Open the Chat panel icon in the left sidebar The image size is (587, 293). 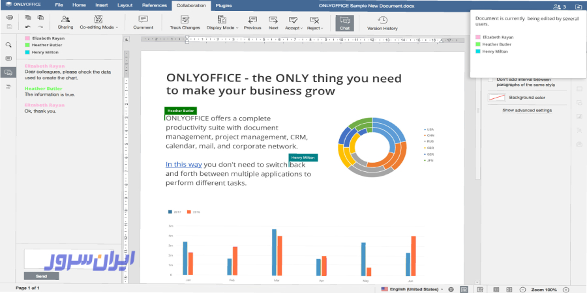8,72
